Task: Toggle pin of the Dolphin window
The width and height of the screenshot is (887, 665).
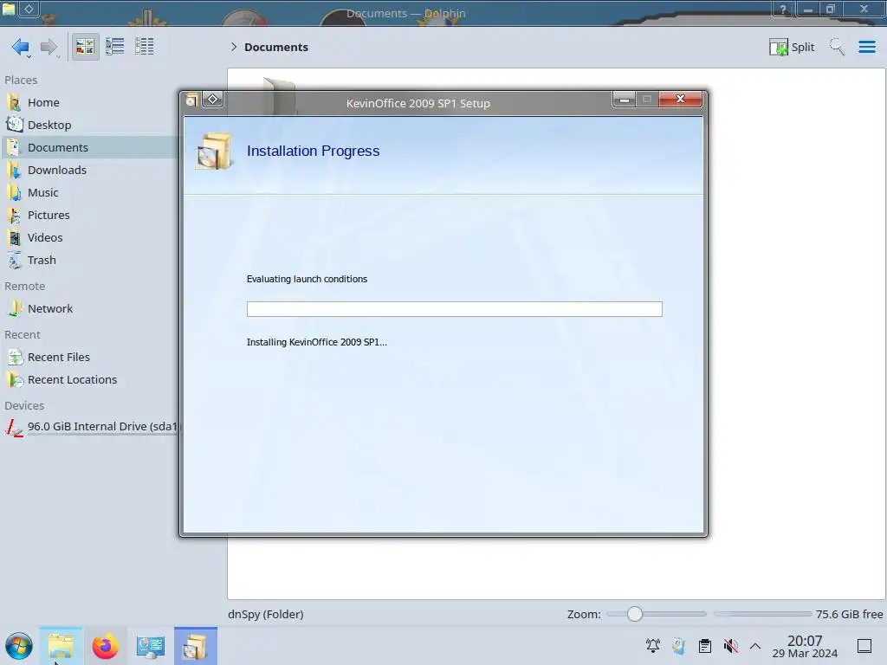Action: [x=29, y=9]
